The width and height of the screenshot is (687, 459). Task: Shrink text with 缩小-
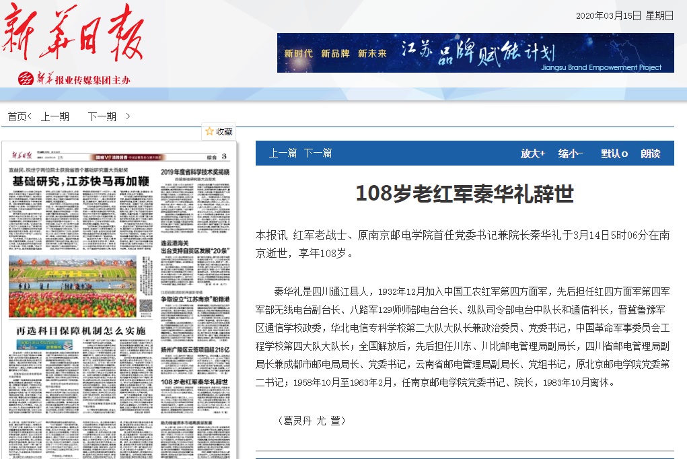570,153
